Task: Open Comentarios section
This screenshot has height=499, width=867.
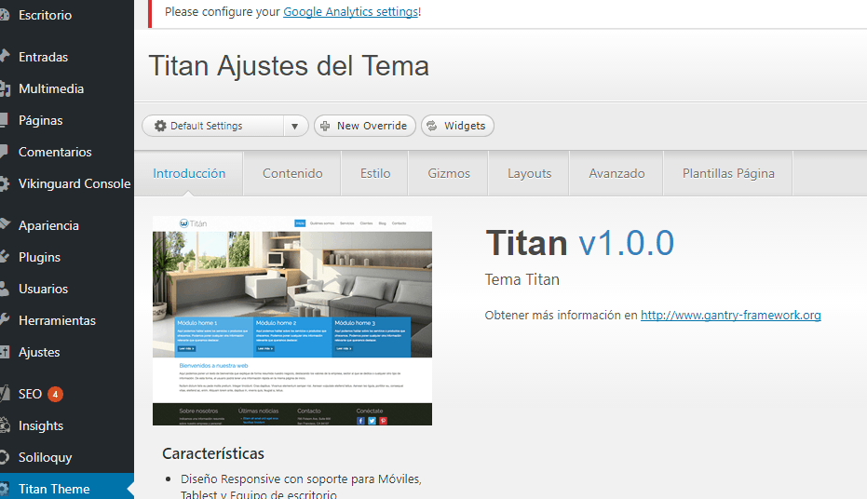Action: tap(55, 152)
